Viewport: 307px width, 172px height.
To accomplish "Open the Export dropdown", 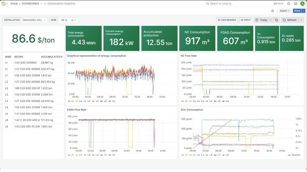I will tap(285, 11).
